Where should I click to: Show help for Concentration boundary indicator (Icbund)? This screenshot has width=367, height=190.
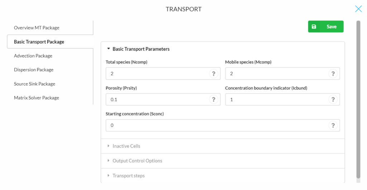coord(333,99)
